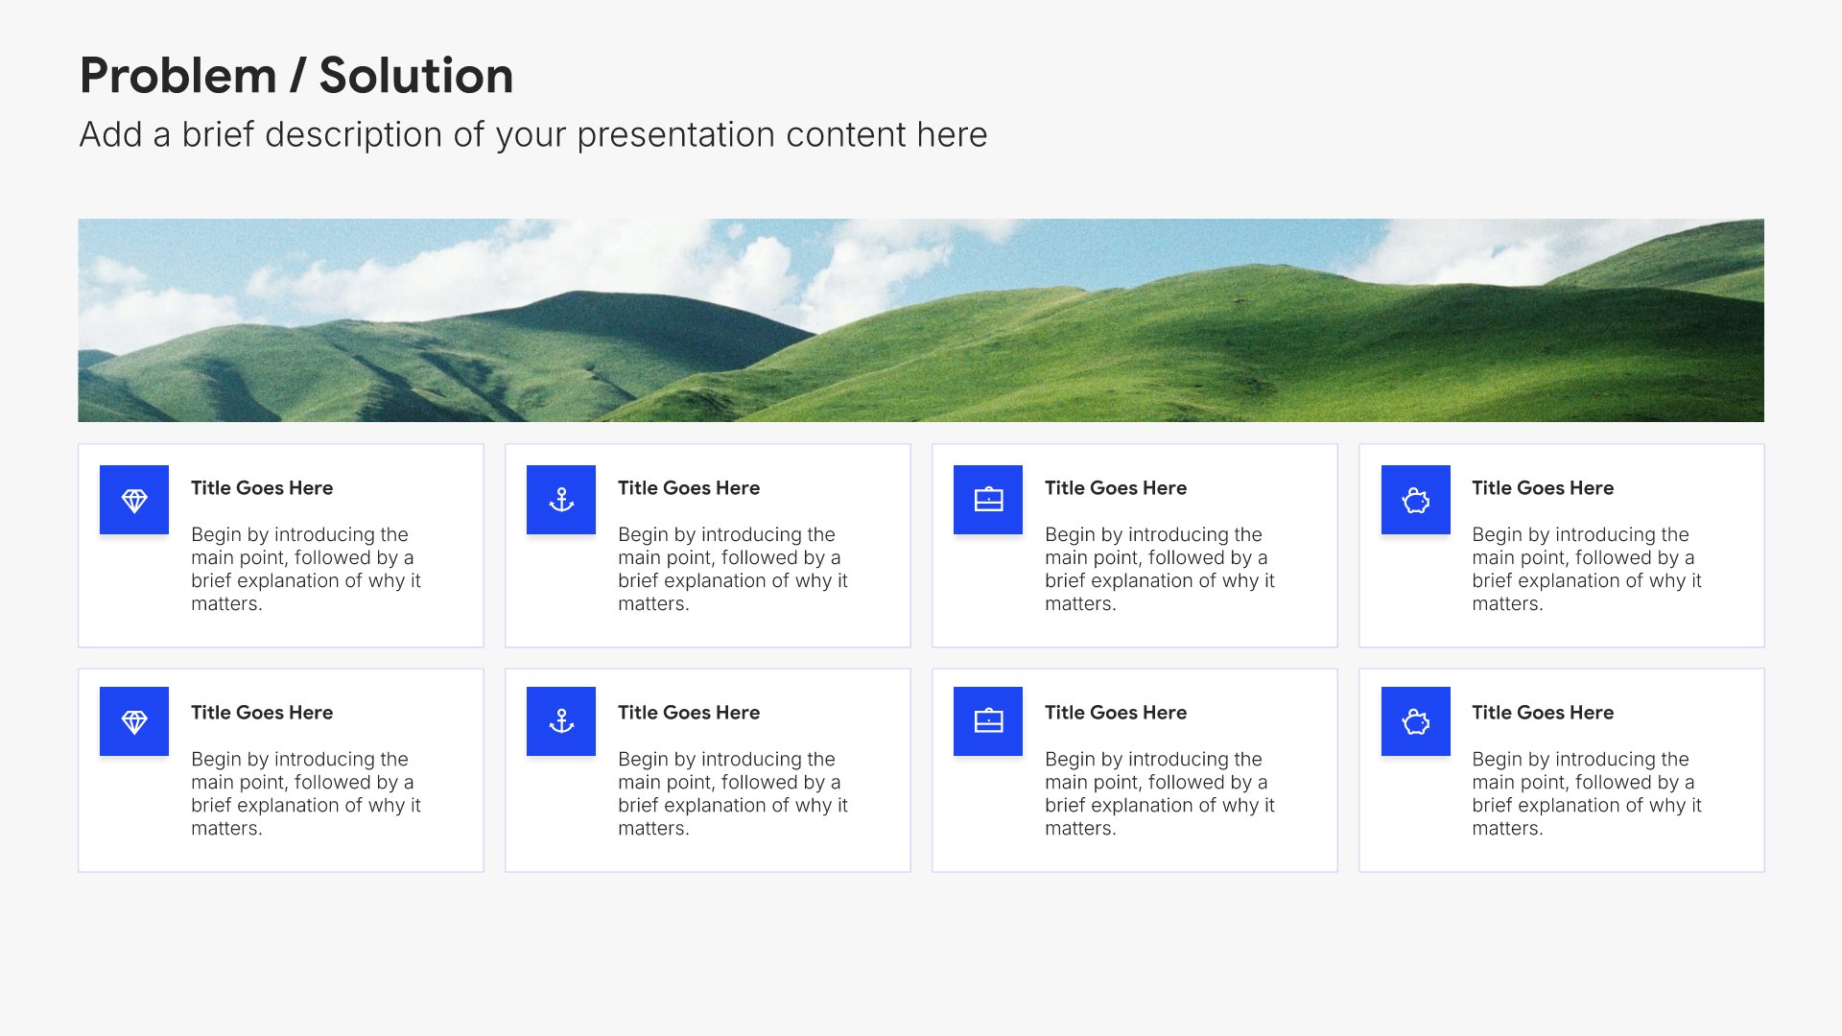Click body text in bottom briefcase card

coord(1160,793)
